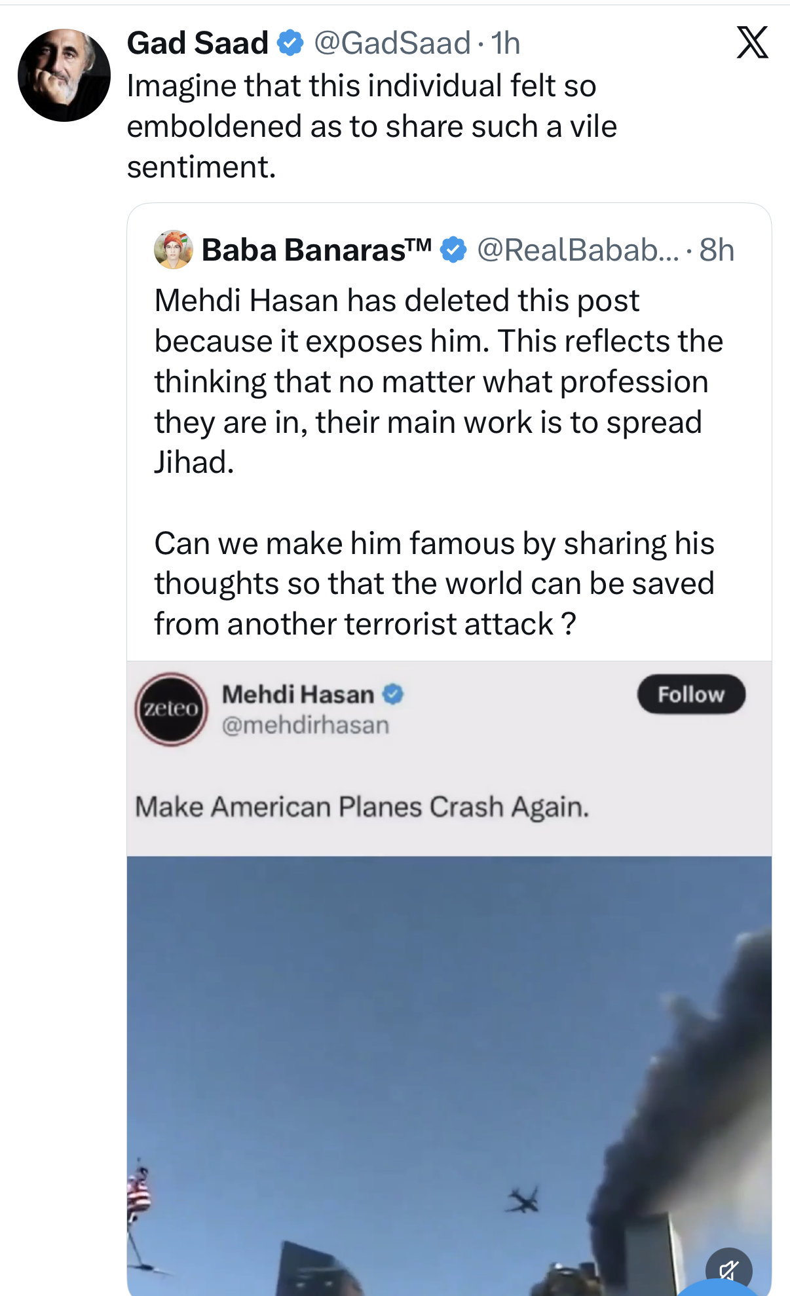Click the zeteo profile logo

[x=172, y=709]
